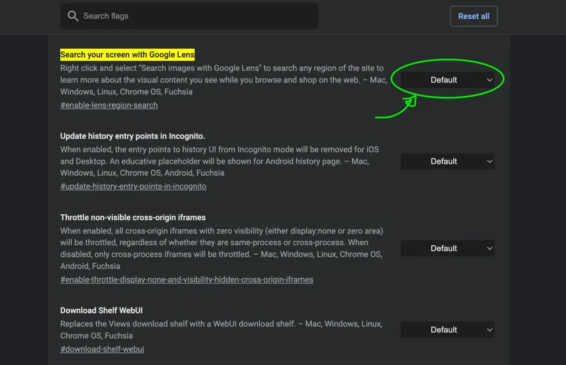Open Default dropdown for Google Lens flag
The width and height of the screenshot is (566, 365).
coord(448,80)
